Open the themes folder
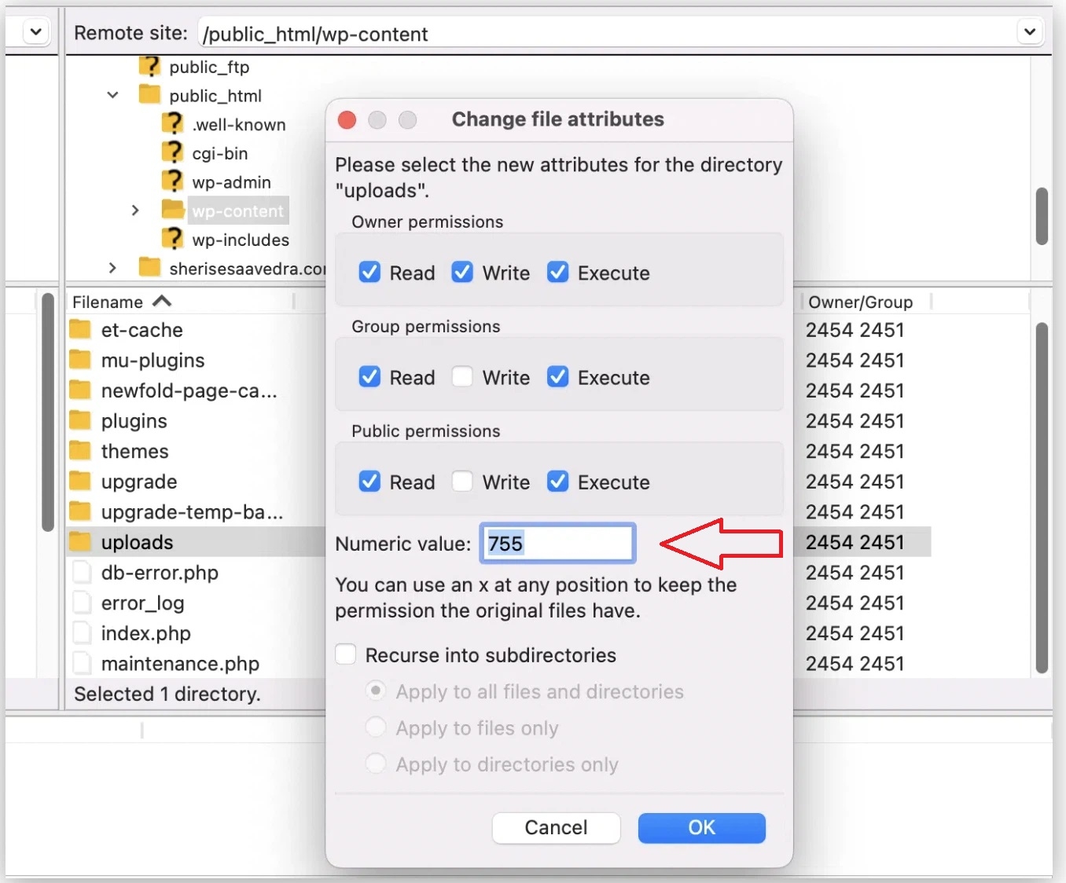The width and height of the screenshot is (1066, 883). pos(134,451)
